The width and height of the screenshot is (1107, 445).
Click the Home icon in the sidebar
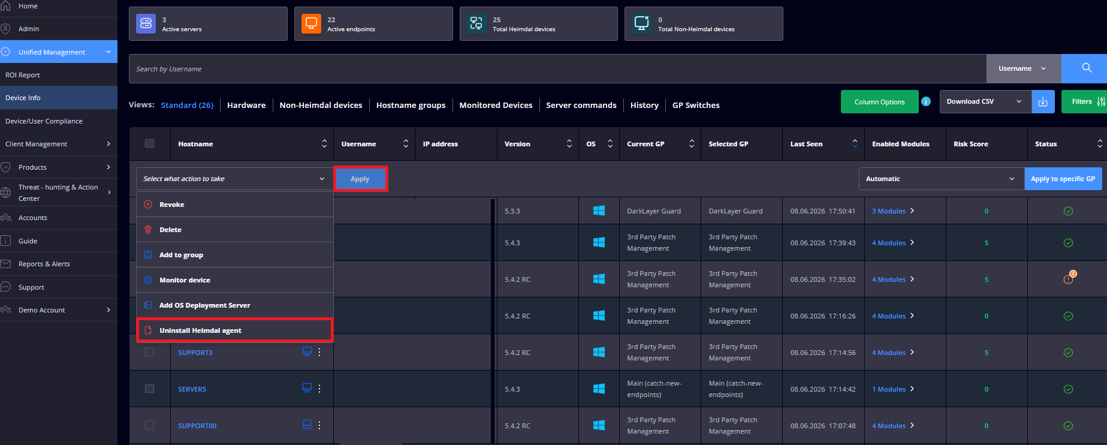[5, 6]
